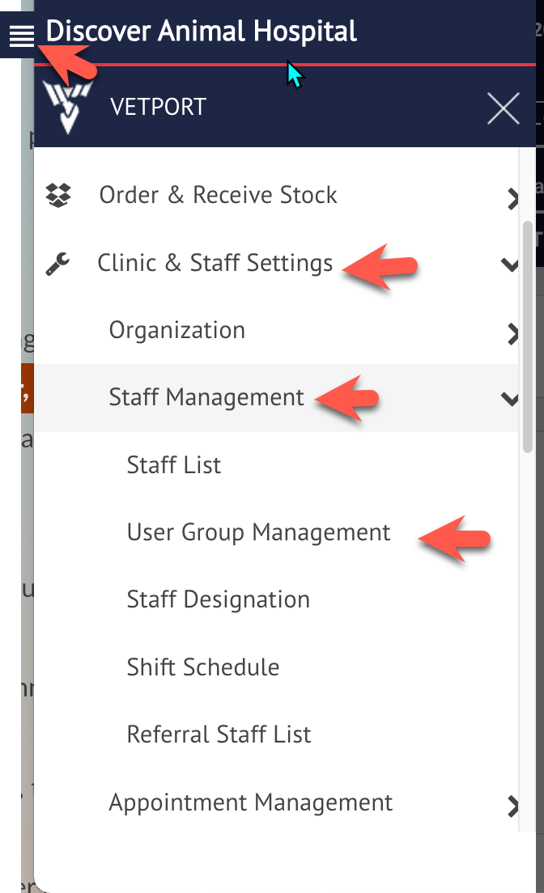Open Shift Schedule
This screenshot has height=893, width=544.
pos(203,667)
